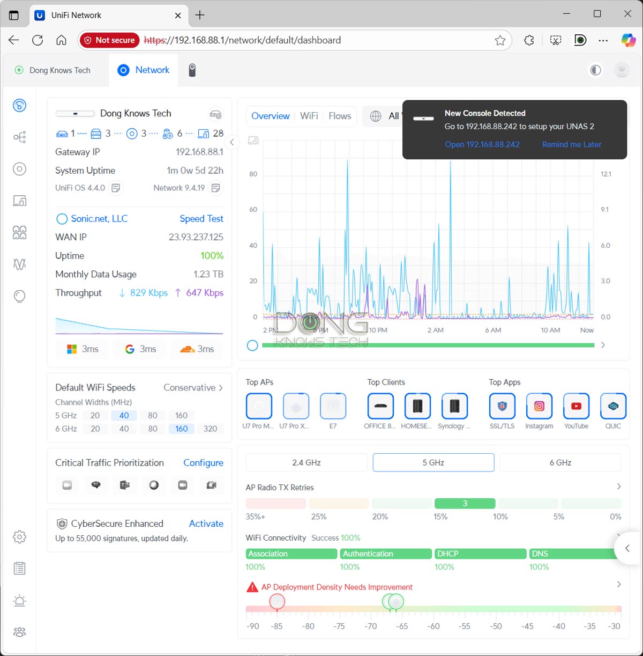Open the Network application tab

pyautogui.click(x=144, y=70)
